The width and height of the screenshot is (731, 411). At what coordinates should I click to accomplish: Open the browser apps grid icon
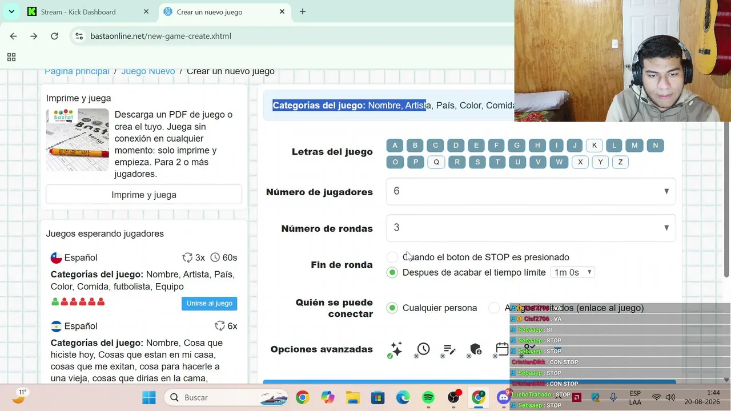tap(11, 57)
